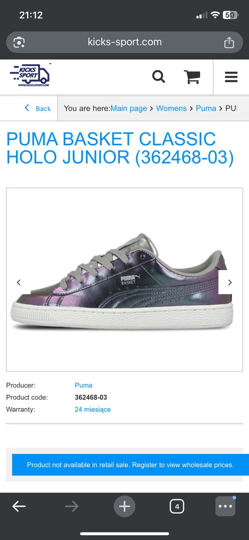This screenshot has width=249, height=540.
Task: Open the Puma producer link
Action: click(84, 385)
